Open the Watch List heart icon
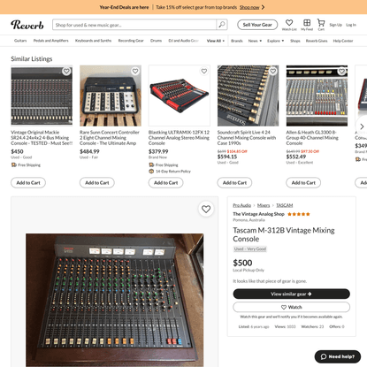The height and width of the screenshot is (367, 367). 289,23
